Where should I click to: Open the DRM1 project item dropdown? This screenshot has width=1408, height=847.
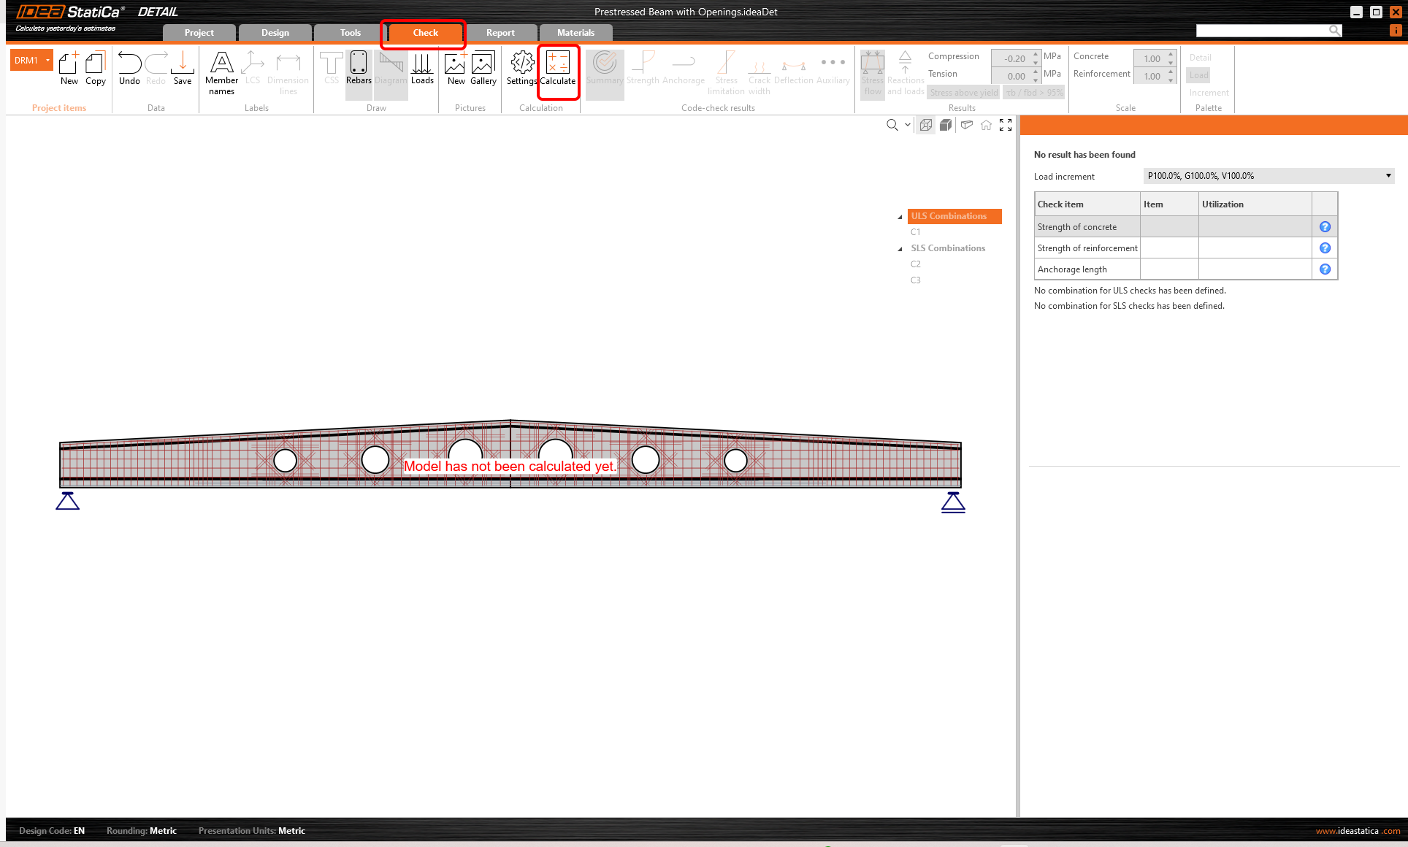(47, 61)
